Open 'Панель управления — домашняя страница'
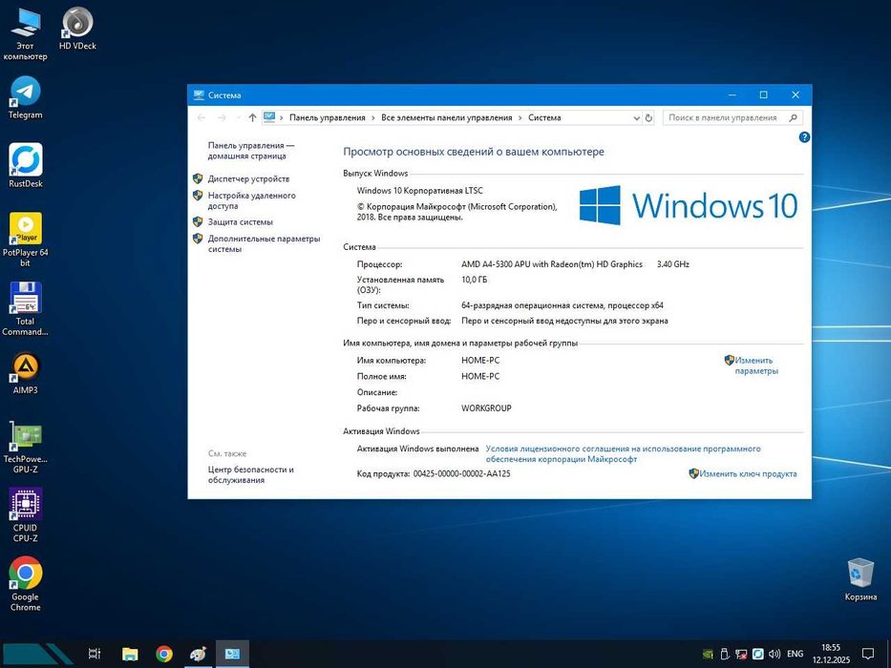The width and height of the screenshot is (891, 668). 250,151
